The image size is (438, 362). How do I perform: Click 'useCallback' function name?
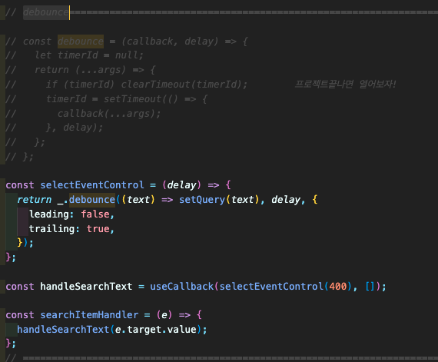click(x=182, y=287)
